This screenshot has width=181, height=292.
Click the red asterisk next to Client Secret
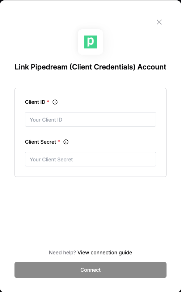[x=59, y=141]
